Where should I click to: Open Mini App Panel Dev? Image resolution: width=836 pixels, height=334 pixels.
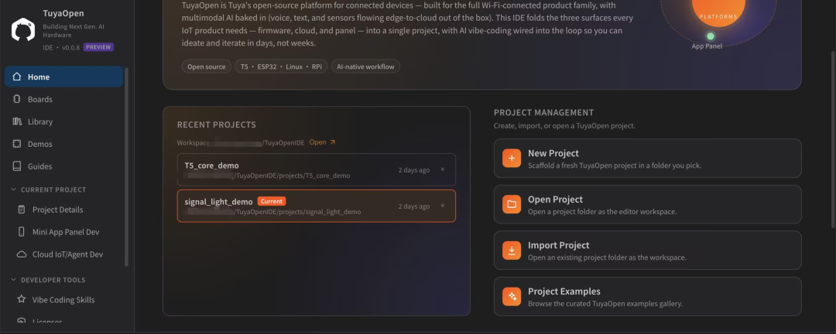click(x=64, y=232)
